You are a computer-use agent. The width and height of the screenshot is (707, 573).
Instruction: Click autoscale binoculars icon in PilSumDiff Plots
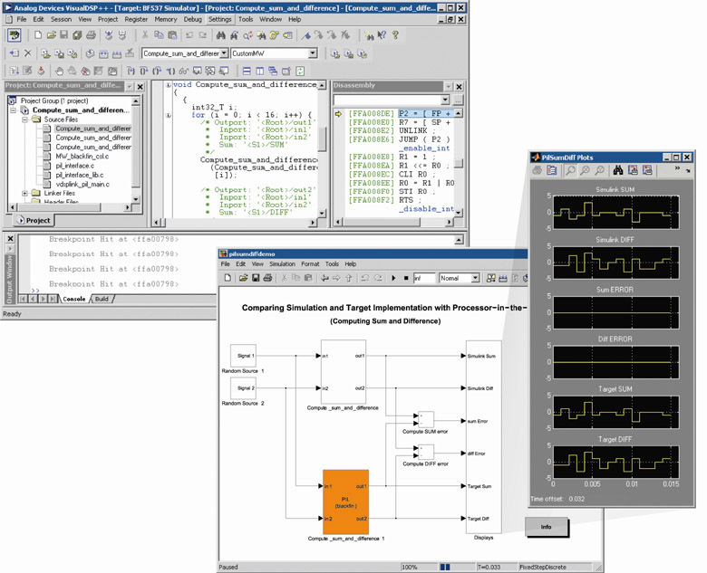coord(618,170)
